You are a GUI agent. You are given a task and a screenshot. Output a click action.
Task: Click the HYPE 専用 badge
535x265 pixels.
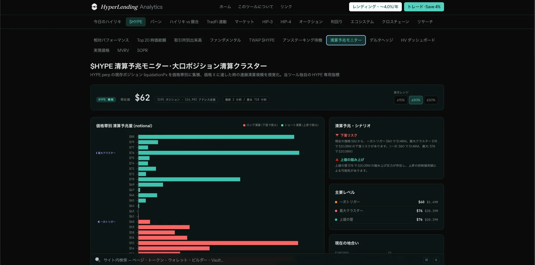click(x=106, y=100)
